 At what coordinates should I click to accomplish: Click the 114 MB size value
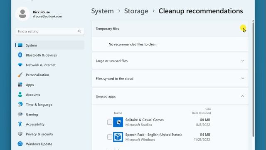205,135
